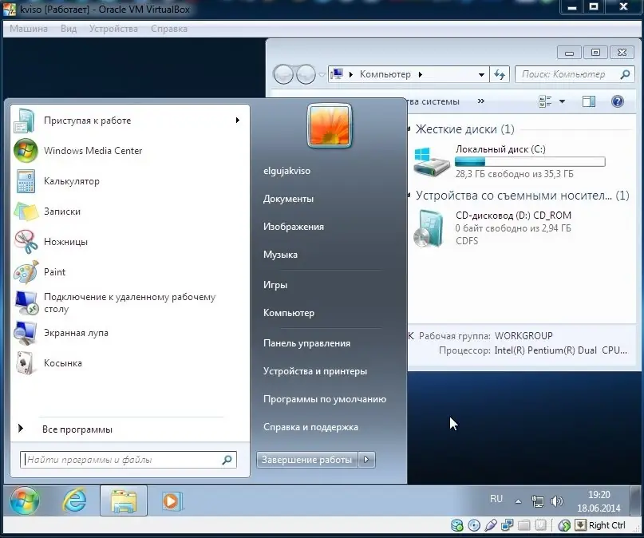The image size is (644, 538).
Task: Click the Explorer help question-mark icon
Action: tap(618, 101)
